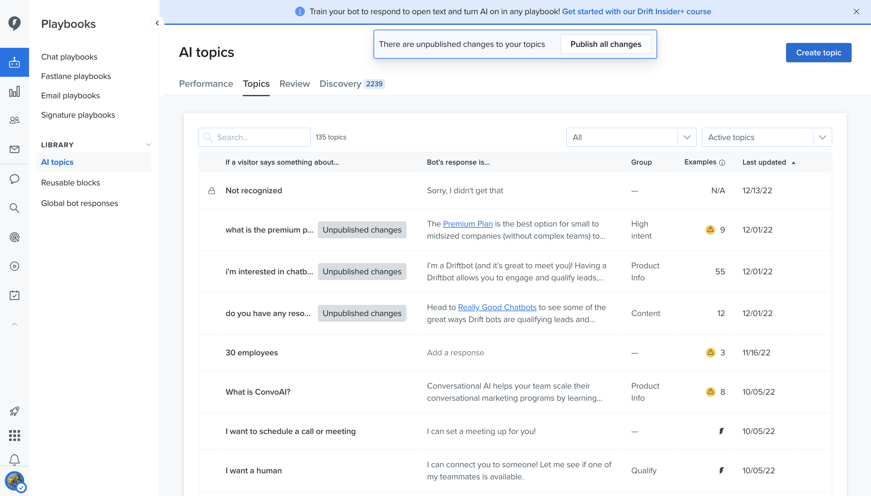Switch to the Performance tab

click(x=206, y=84)
